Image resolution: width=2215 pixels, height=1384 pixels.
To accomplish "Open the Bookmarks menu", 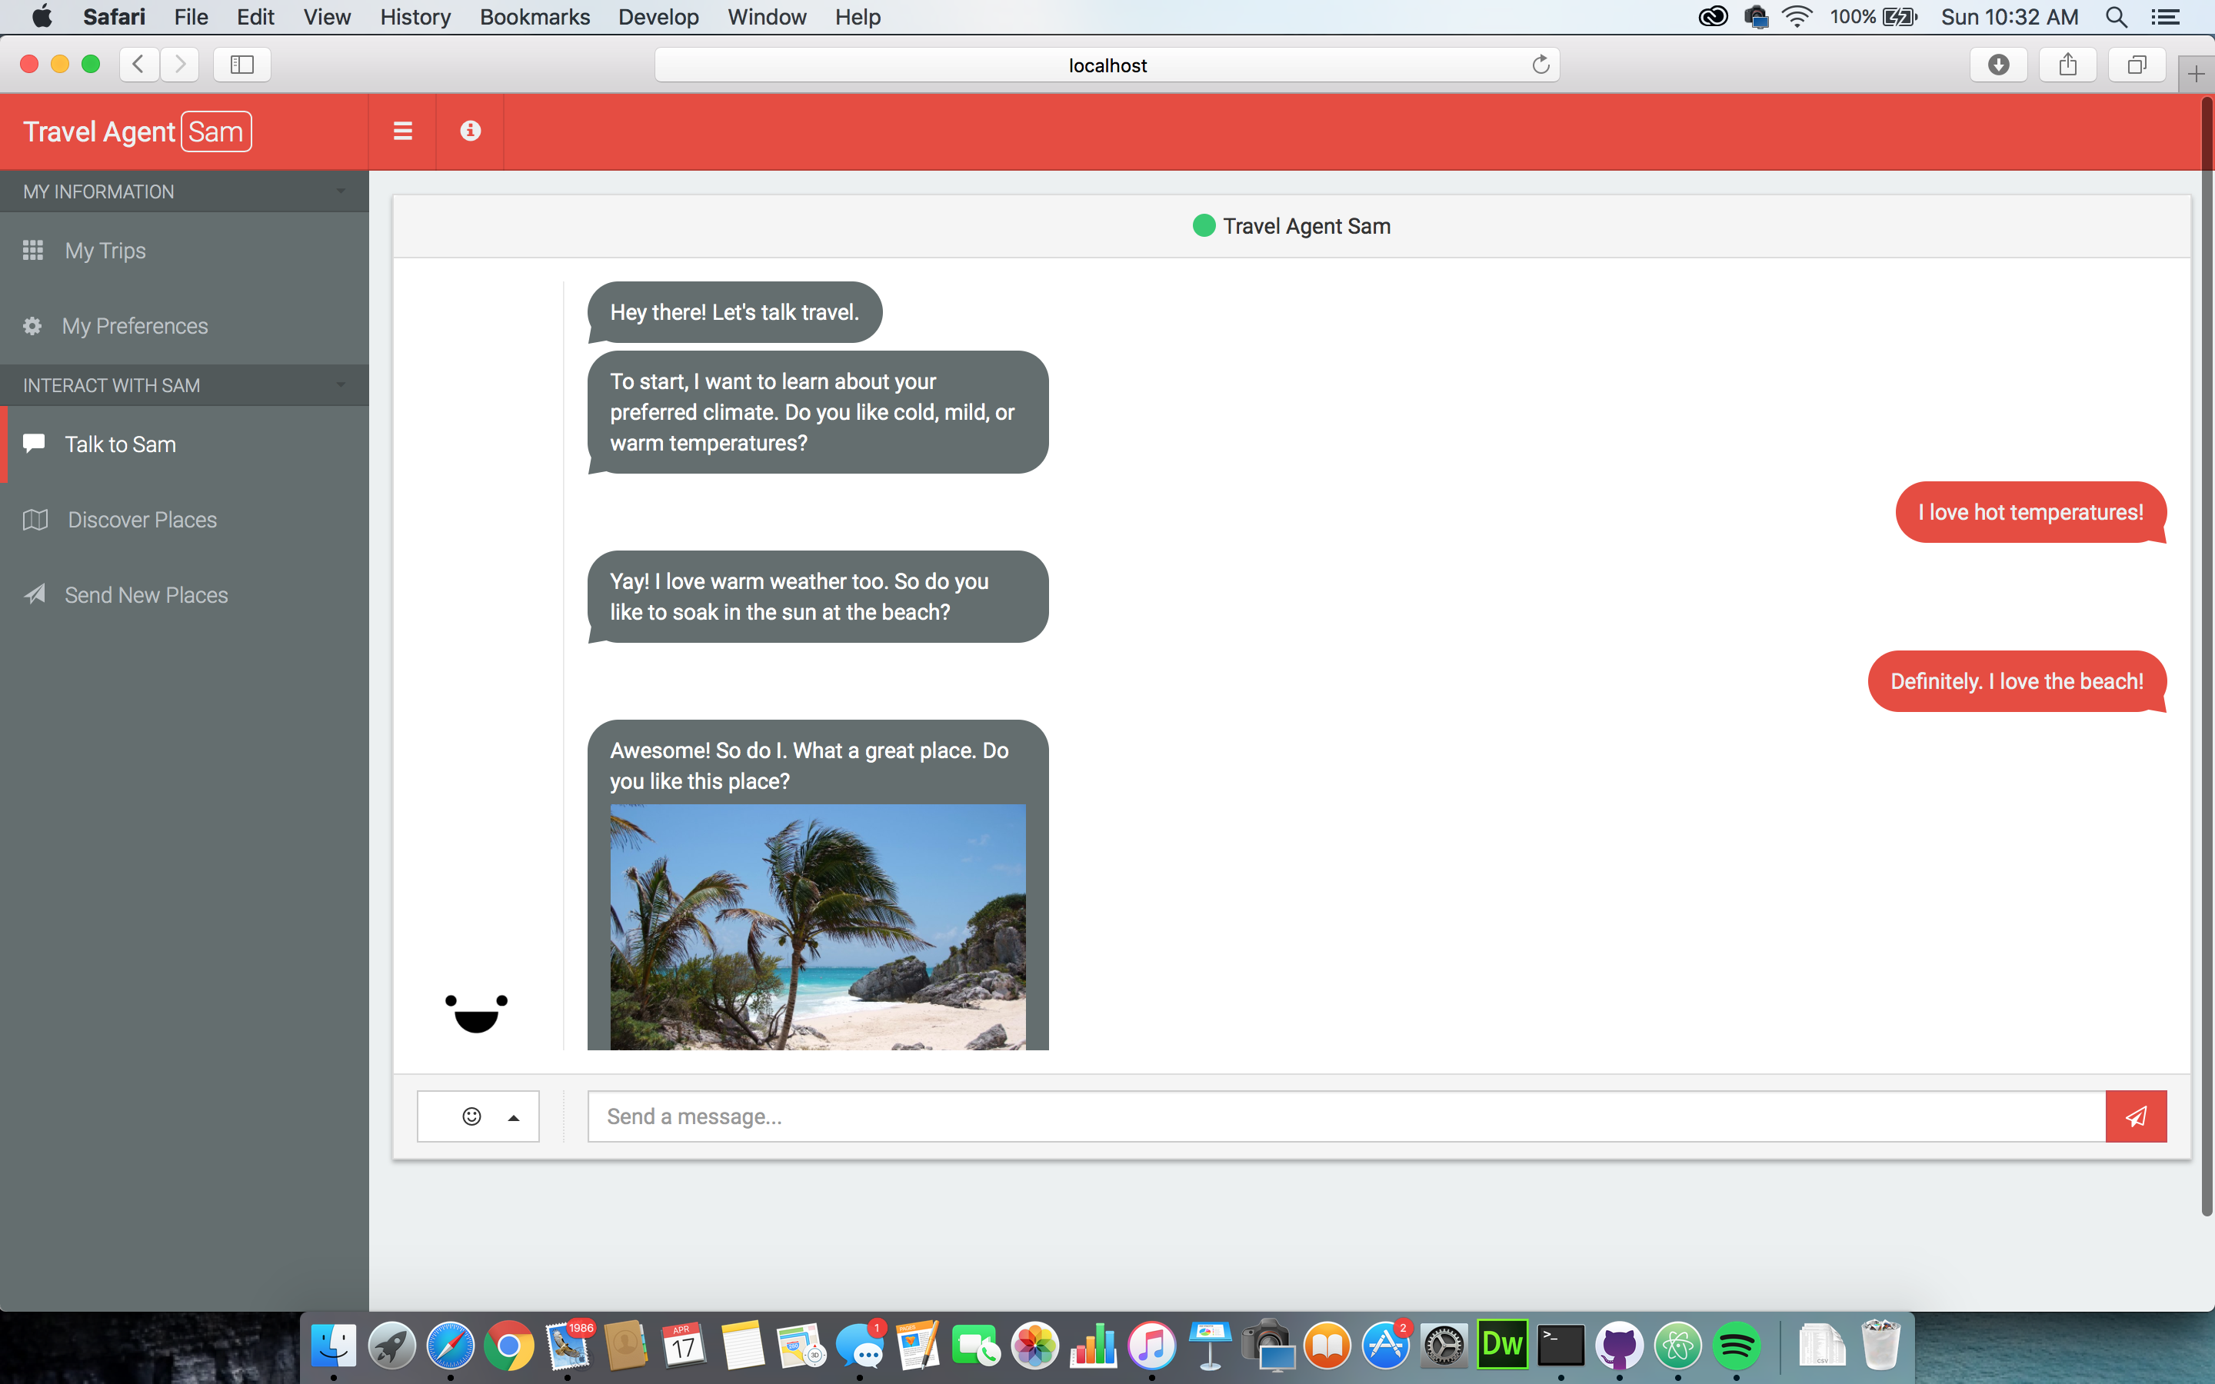I will 535,16.
